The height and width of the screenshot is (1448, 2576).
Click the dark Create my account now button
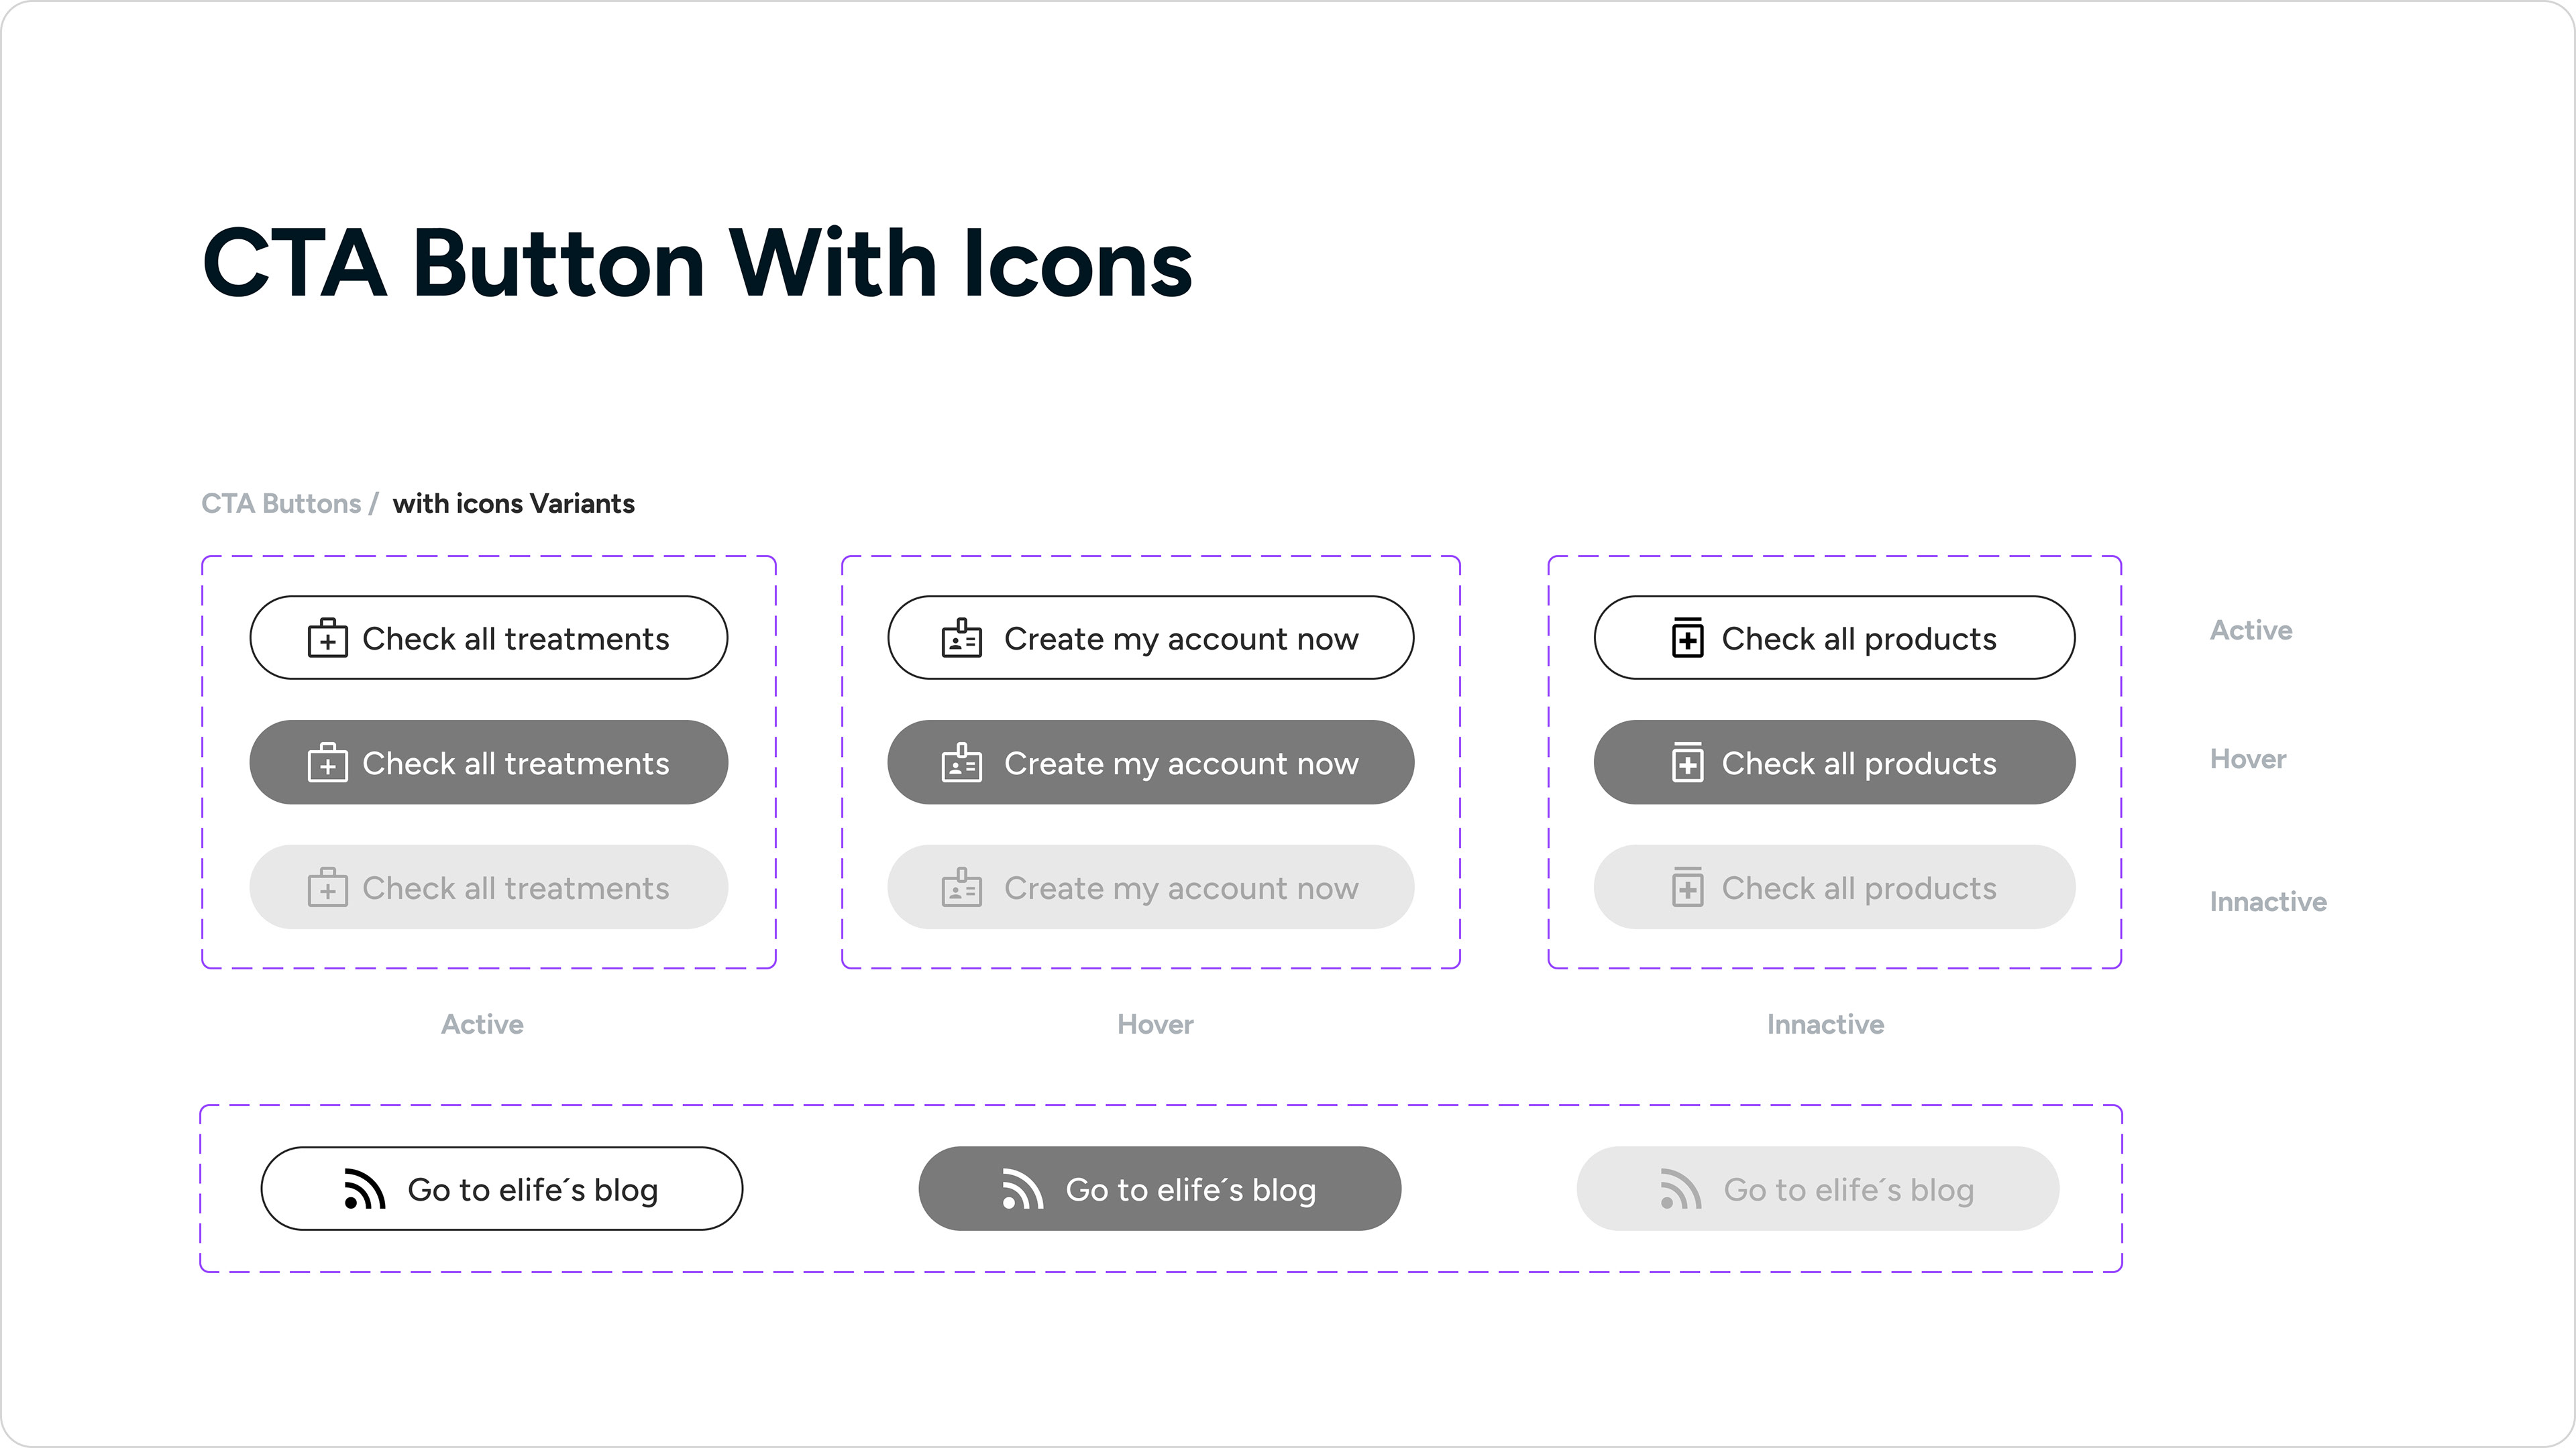point(1150,762)
